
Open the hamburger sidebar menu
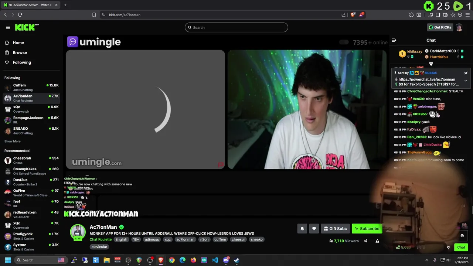click(x=8, y=27)
